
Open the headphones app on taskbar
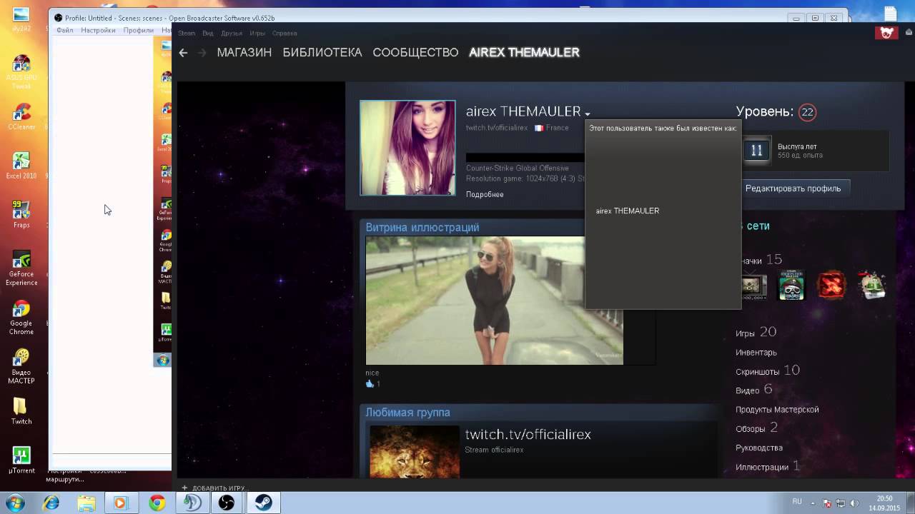[x=192, y=503]
